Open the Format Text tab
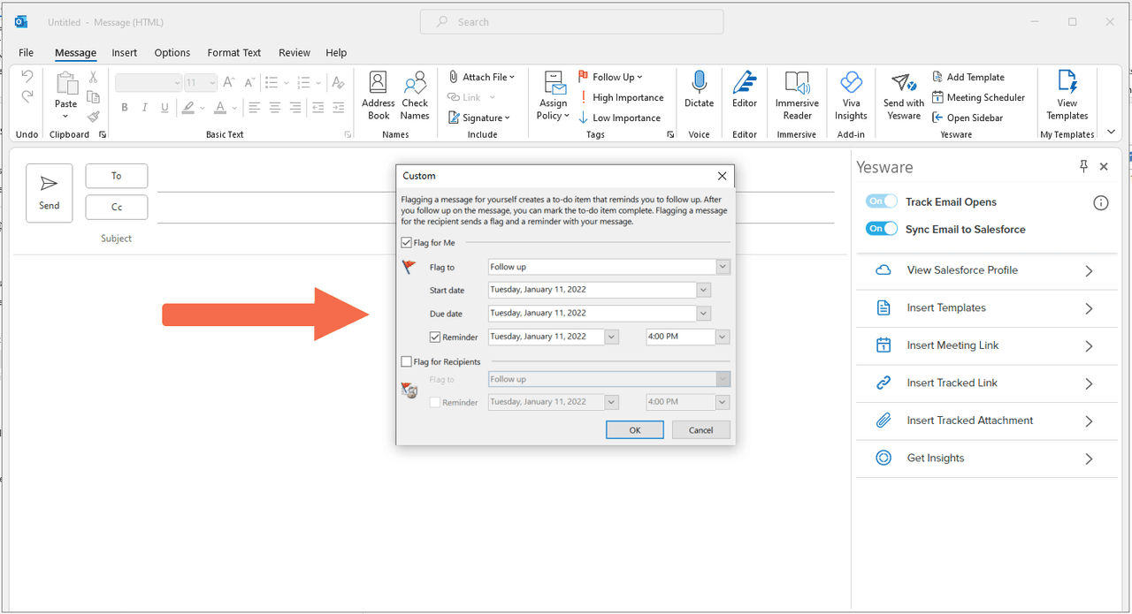The image size is (1132, 614). pyautogui.click(x=233, y=53)
